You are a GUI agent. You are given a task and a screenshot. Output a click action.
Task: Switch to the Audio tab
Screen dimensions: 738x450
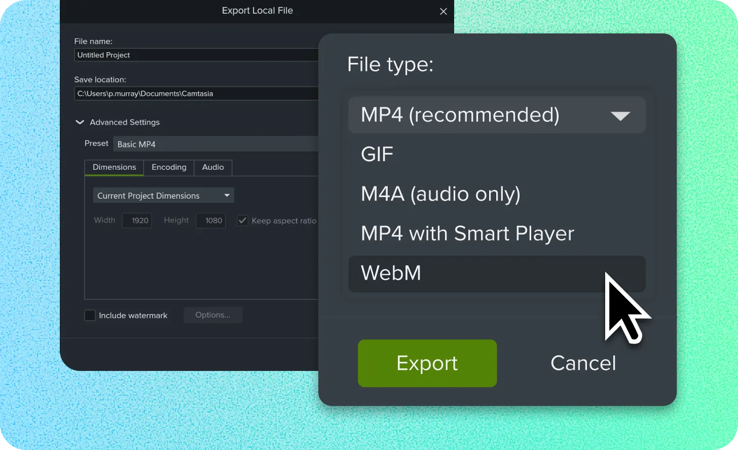pyautogui.click(x=213, y=167)
